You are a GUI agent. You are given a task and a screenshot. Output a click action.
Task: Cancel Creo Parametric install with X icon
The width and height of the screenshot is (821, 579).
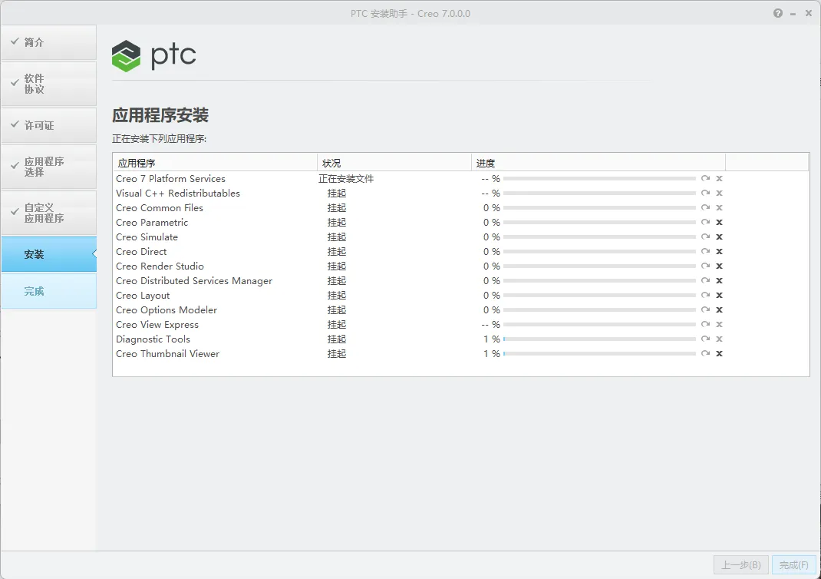coord(720,222)
